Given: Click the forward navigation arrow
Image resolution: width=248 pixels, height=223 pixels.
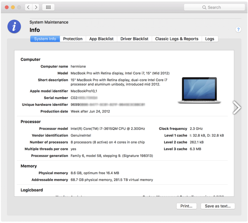Looking at the screenshot, I should (x=36, y=7).
